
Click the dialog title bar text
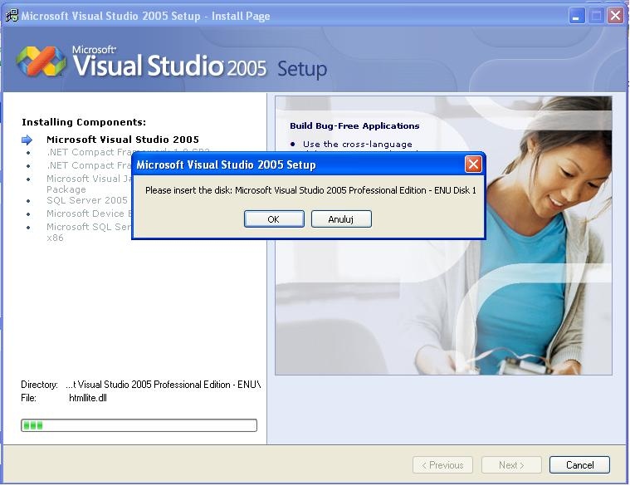(227, 164)
